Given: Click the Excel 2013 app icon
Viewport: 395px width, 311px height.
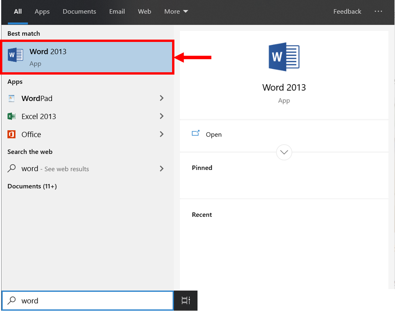Looking at the screenshot, I should [11, 116].
